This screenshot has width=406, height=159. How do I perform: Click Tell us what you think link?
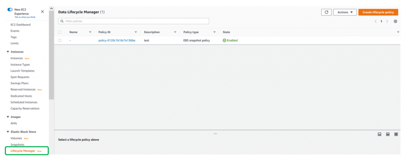[x=25, y=17]
